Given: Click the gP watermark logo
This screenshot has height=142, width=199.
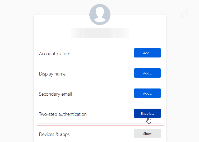Looking at the screenshot, I should 185,14.
